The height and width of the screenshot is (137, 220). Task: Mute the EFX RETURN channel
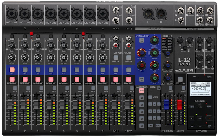(170, 88)
